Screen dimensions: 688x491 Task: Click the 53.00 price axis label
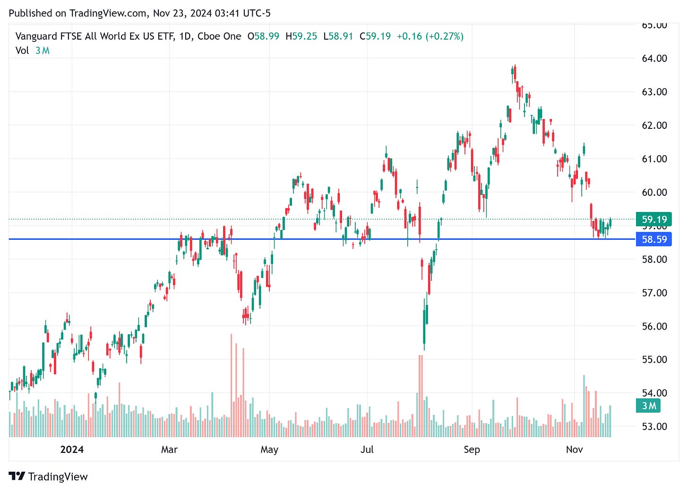[654, 427]
